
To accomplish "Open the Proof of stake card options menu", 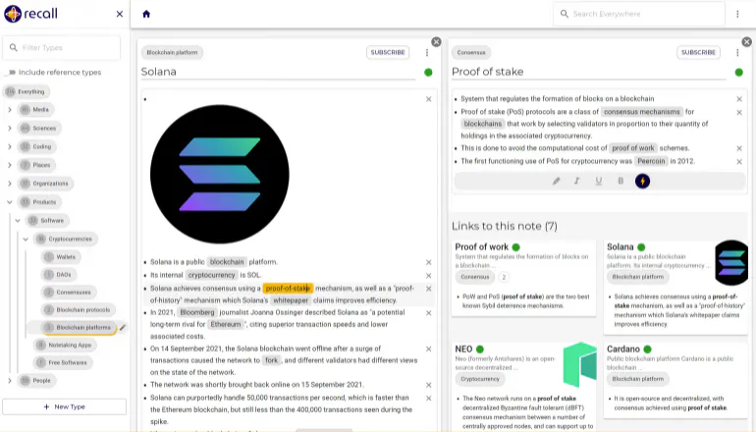I will coord(737,53).
